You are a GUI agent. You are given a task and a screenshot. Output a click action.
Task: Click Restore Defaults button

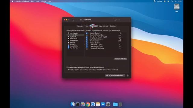(x=121, y=59)
